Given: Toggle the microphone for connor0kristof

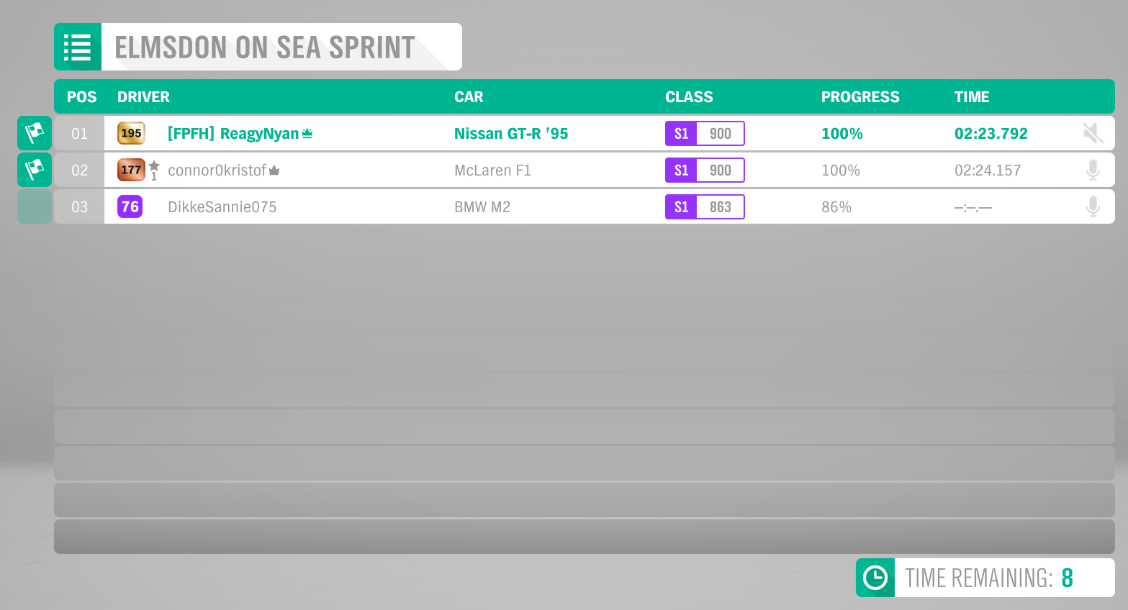Looking at the screenshot, I should tap(1093, 170).
